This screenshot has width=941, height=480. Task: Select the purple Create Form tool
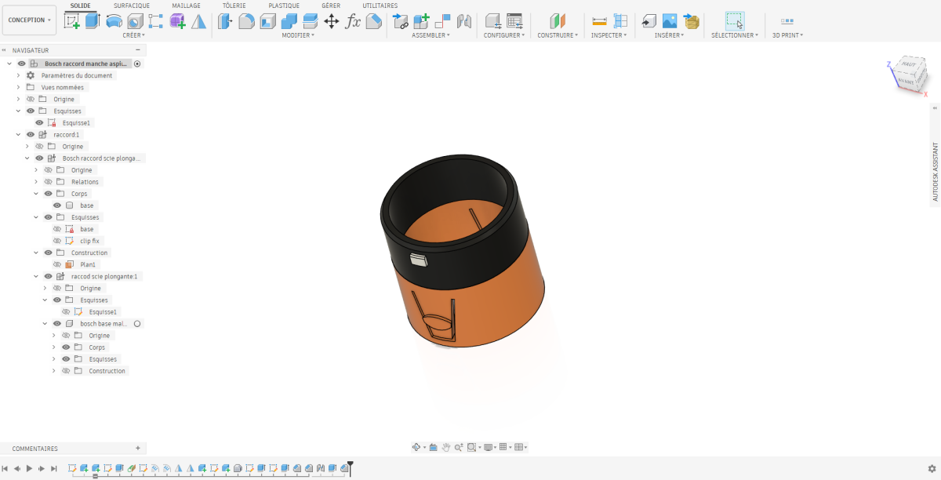tap(177, 21)
